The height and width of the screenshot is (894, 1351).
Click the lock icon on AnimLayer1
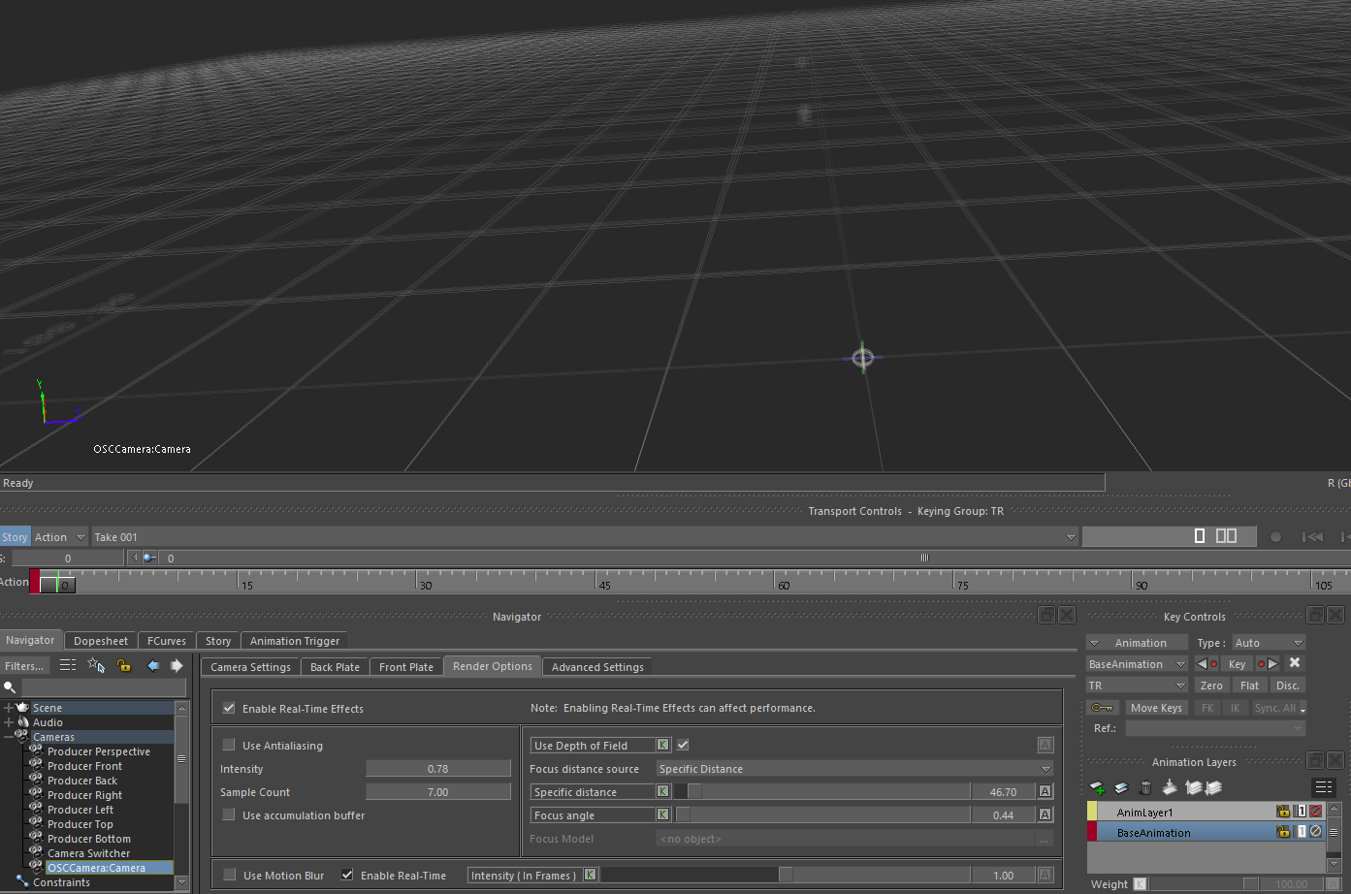click(x=1283, y=812)
